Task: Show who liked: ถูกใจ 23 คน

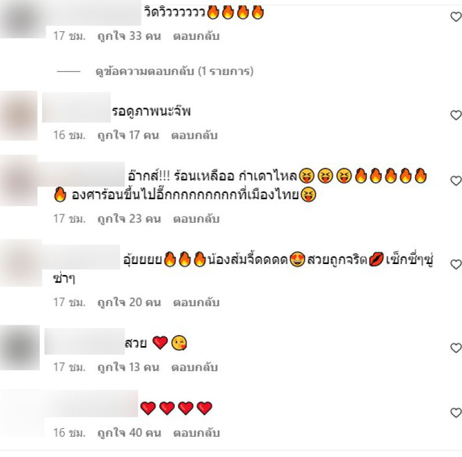Action: tap(129, 219)
